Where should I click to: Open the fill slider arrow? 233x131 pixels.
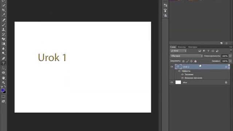tap(230, 61)
